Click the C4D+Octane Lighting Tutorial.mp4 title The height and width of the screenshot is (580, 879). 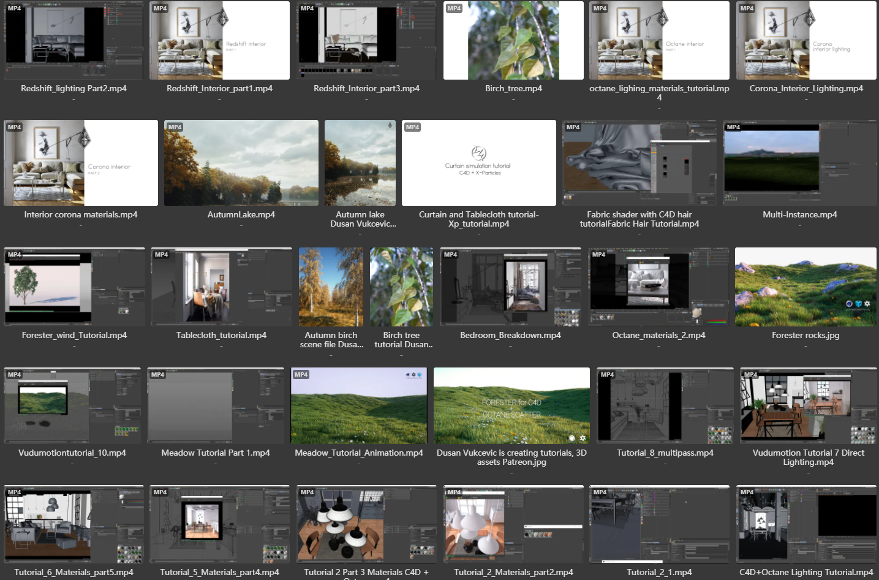806,572
